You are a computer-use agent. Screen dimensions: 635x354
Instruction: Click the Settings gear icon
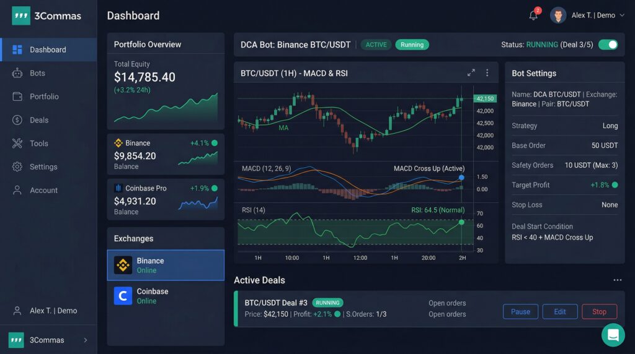[17, 167]
